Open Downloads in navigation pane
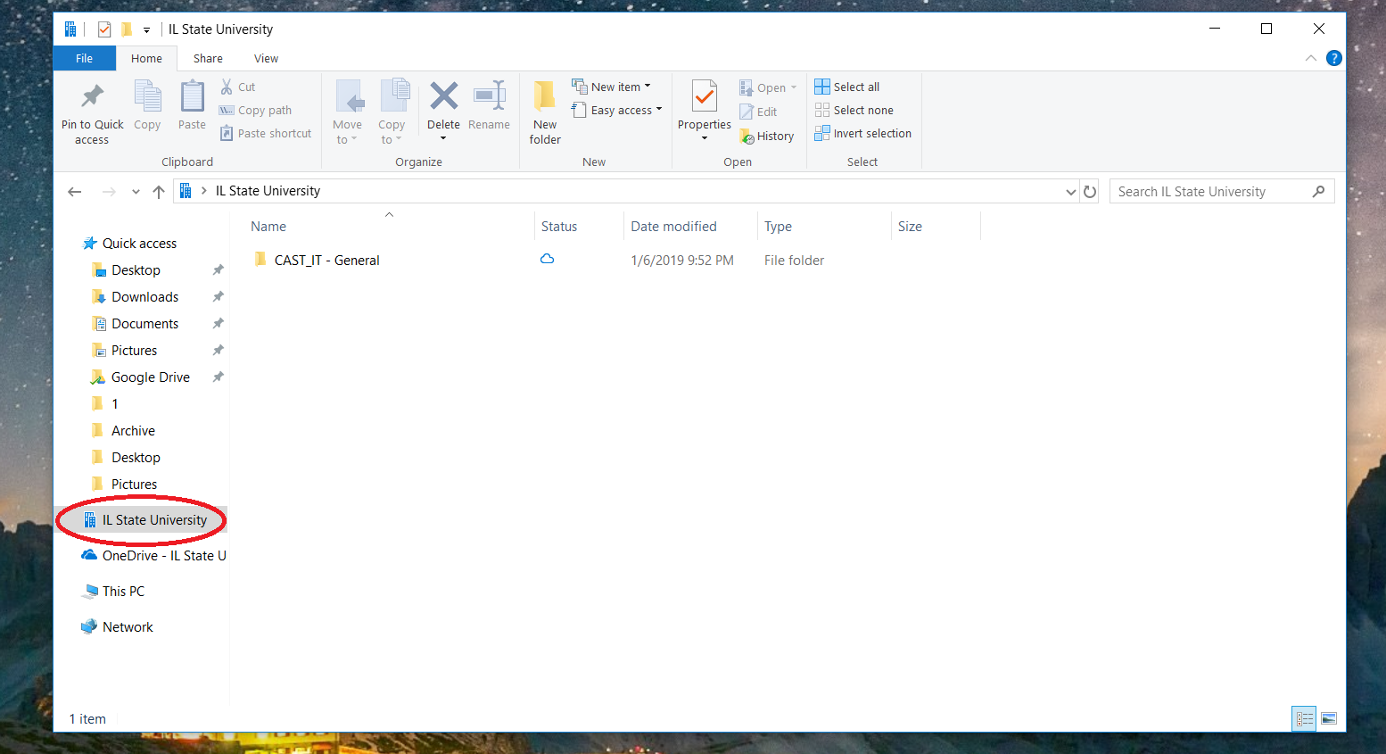 (144, 296)
